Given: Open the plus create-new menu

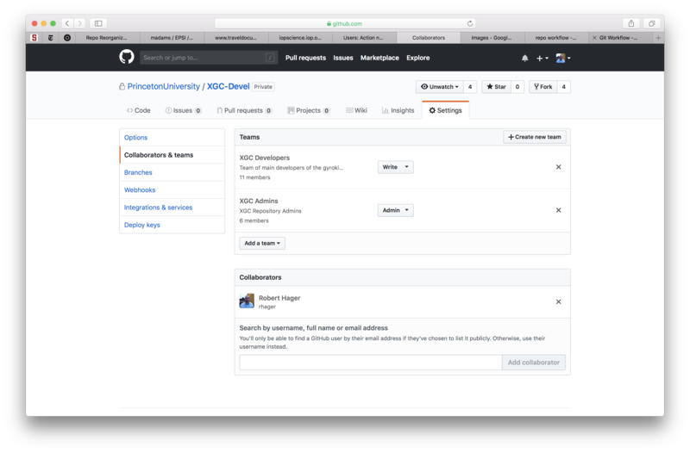Looking at the screenshot, I should [x=543, y=58].
